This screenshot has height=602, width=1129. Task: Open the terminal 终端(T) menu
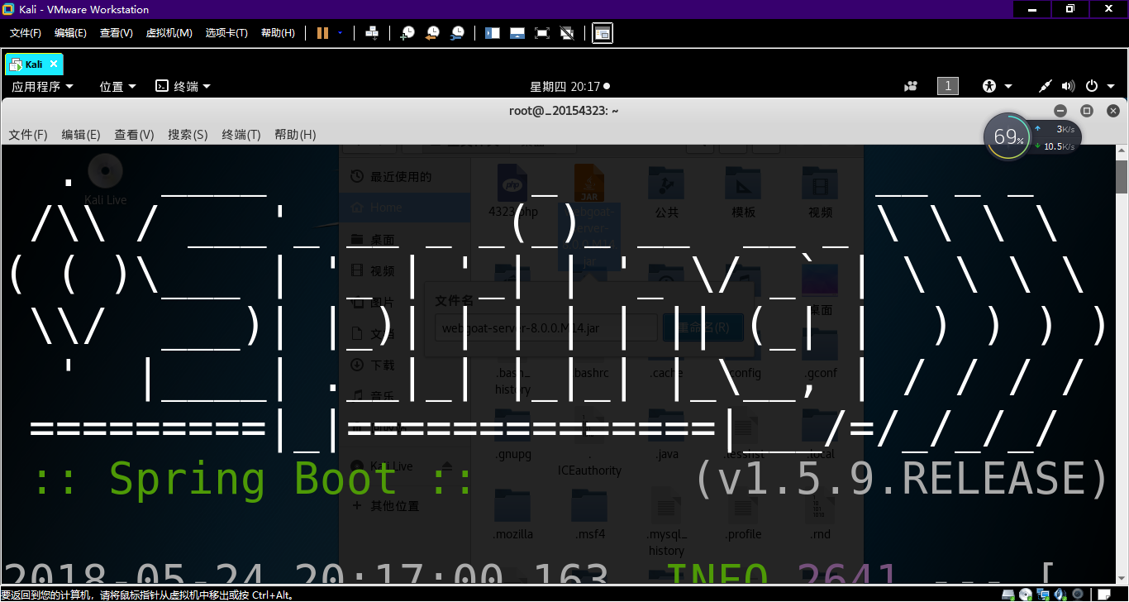point(241,135)
